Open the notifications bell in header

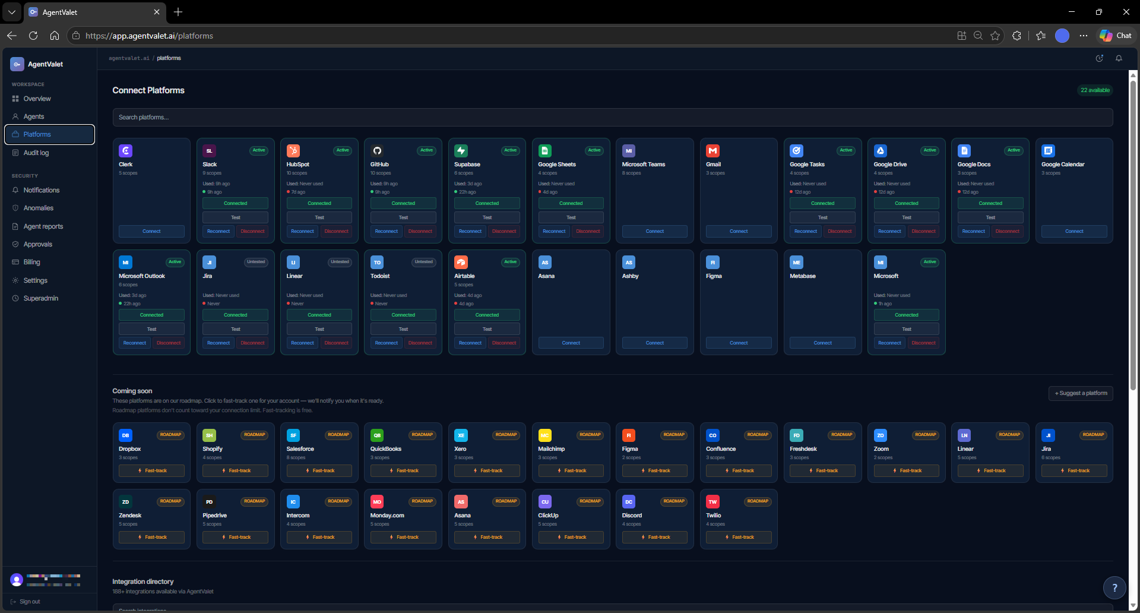coord(1119,58)
